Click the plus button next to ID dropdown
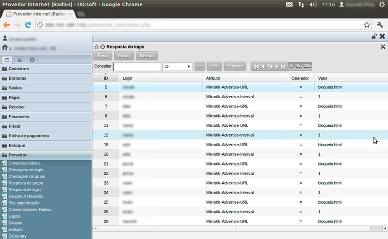 point(200,66)
